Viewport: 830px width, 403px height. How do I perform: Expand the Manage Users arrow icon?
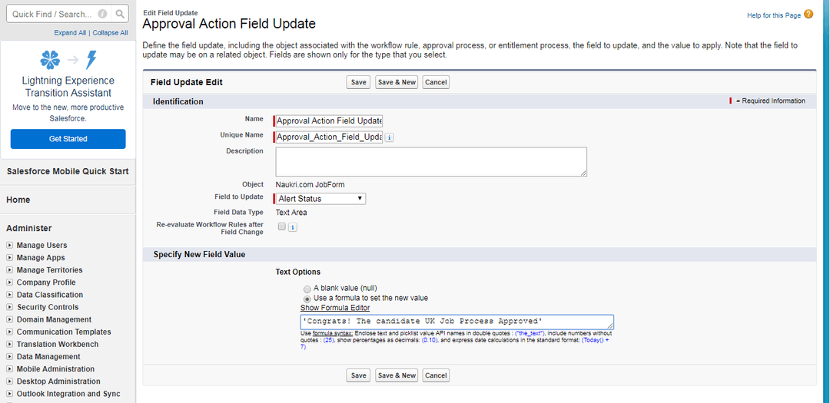[9, 246]
